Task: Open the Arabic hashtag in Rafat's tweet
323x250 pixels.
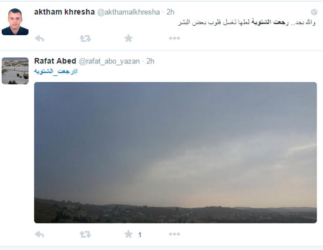Action: [56, 72]
